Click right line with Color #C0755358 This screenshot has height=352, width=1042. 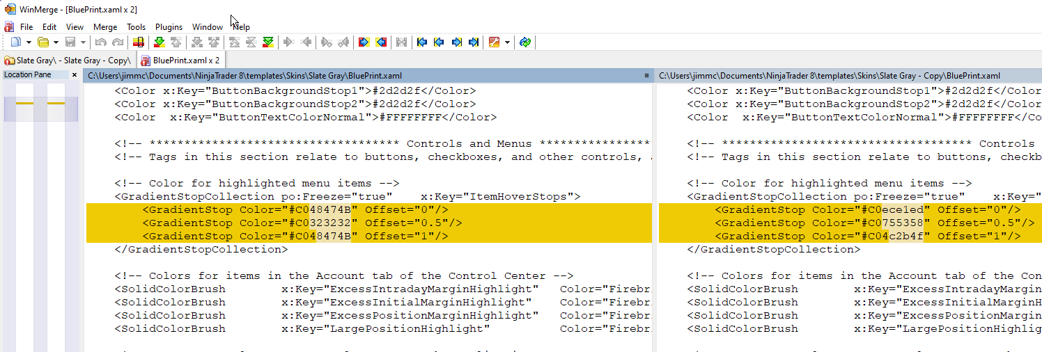pos(850,223)
